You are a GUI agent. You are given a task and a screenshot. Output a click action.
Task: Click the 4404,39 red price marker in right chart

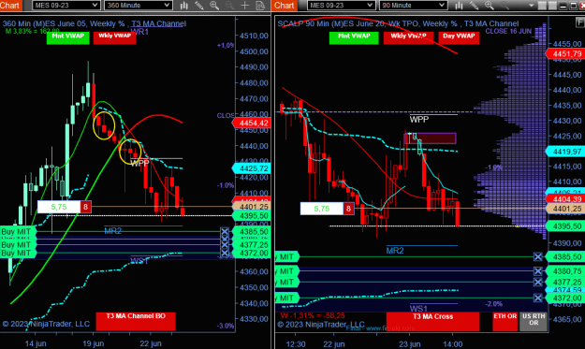click(x=565, y=199)
